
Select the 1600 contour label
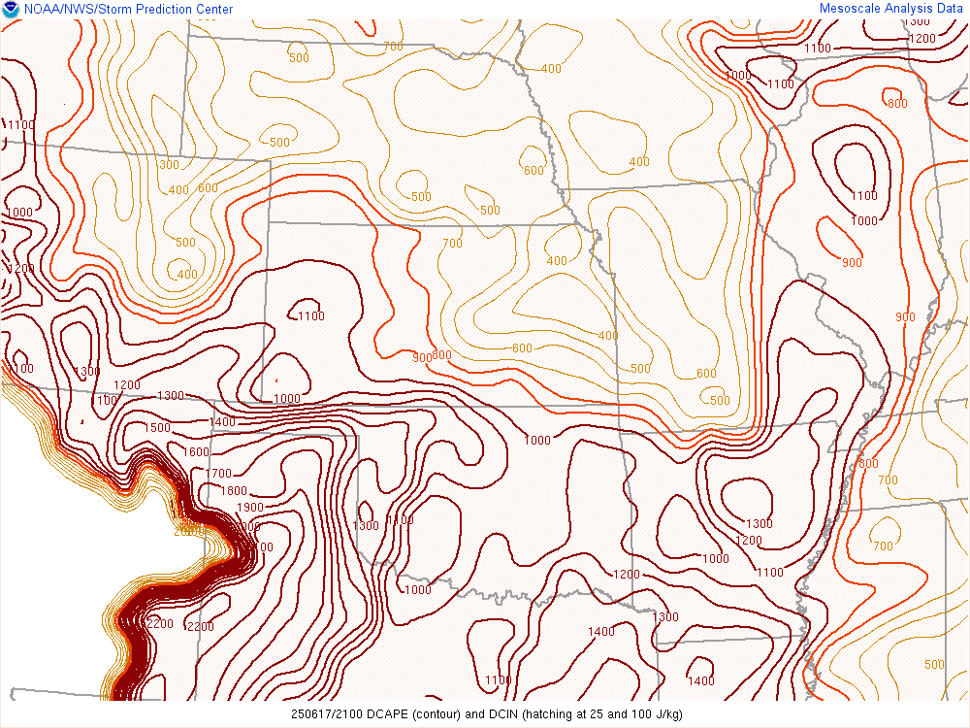pos(195,452)
